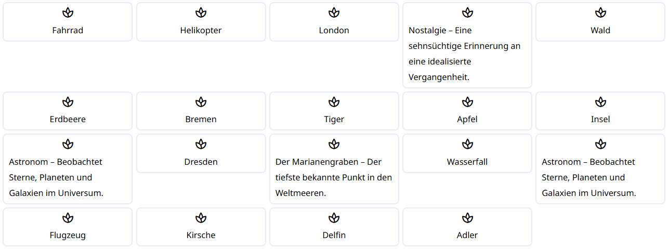Image resolution: width=669 pixels, height=249 pixels.
Task: Click the lotus icon on the Kirsche card
Action: 201,218
